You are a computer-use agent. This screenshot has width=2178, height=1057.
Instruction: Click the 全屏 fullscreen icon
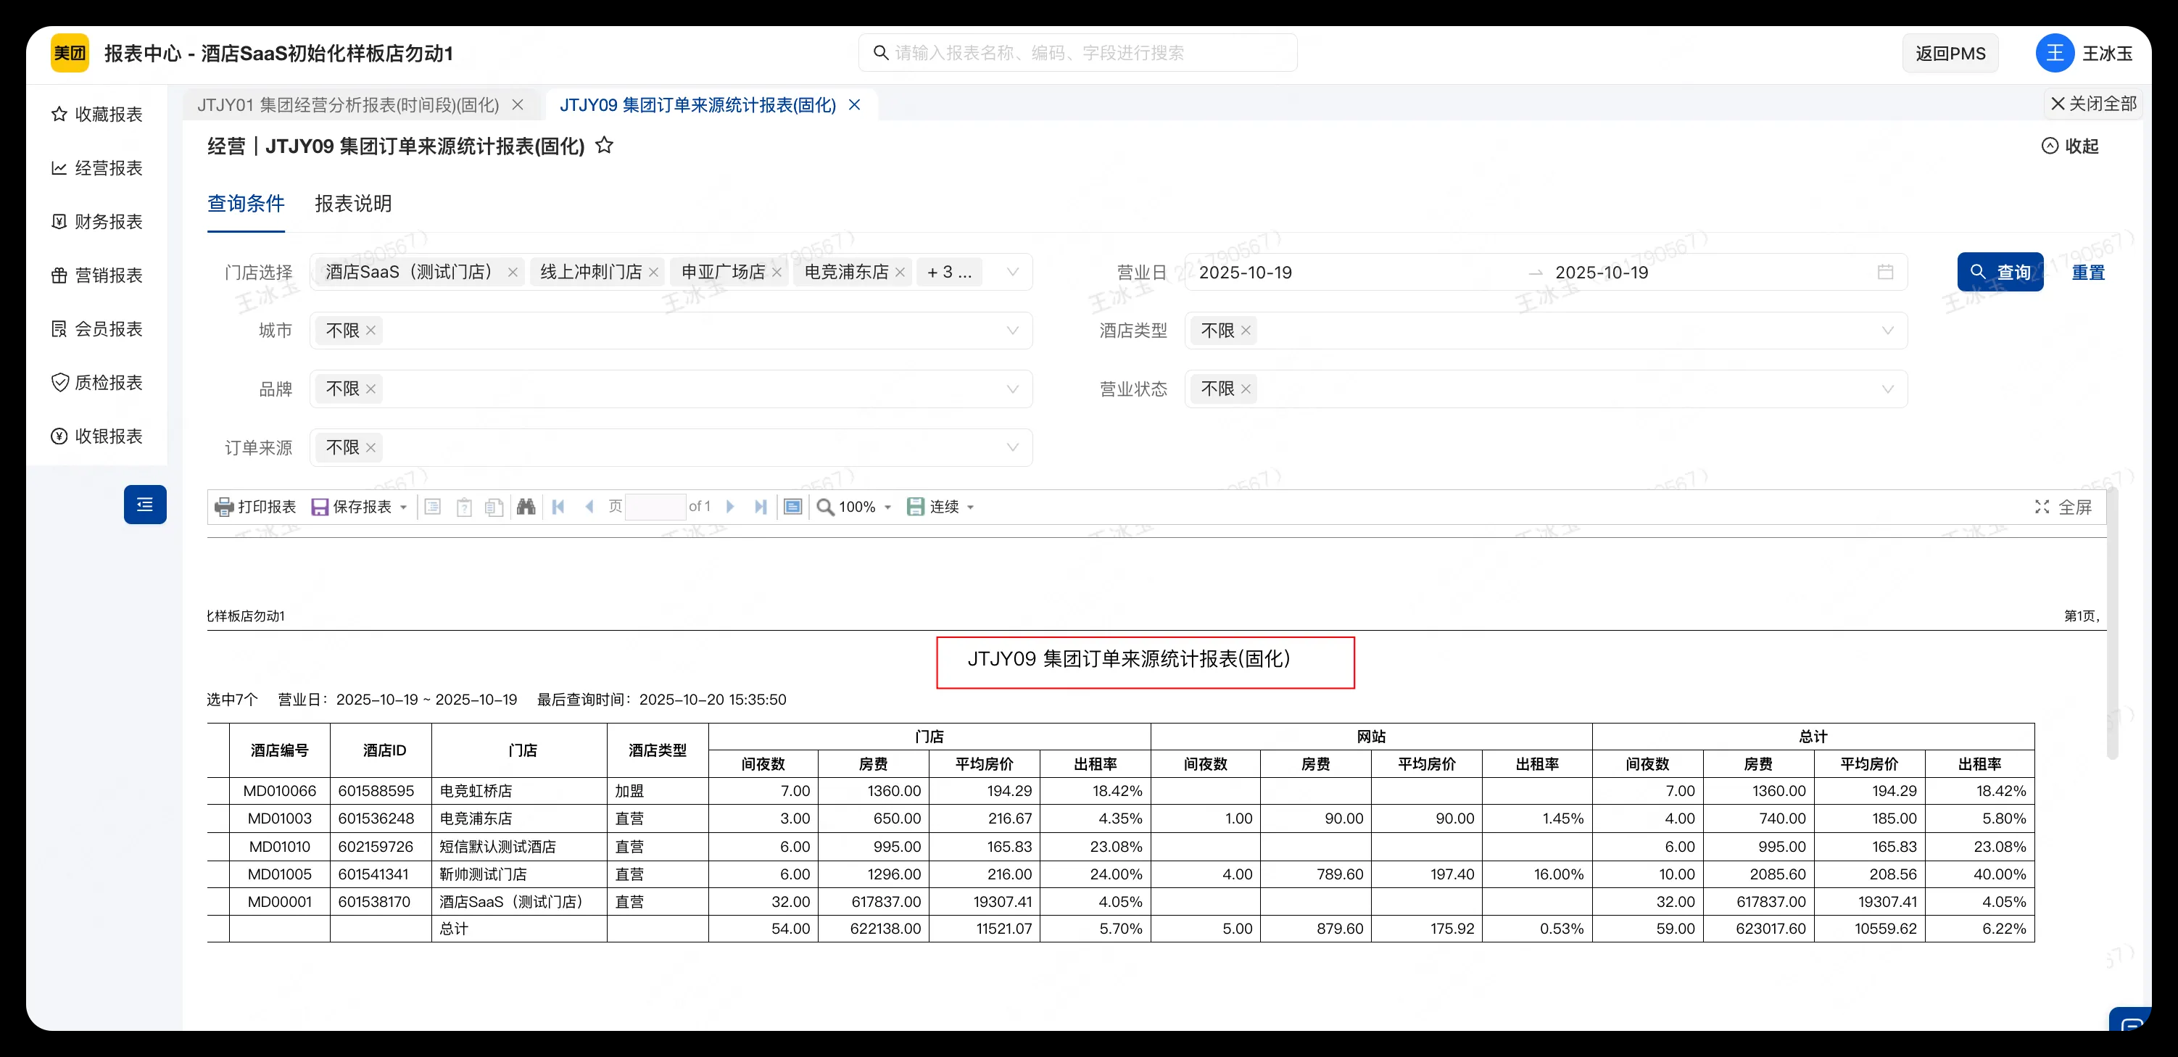pyautogui.click(x=2042, y=506)
